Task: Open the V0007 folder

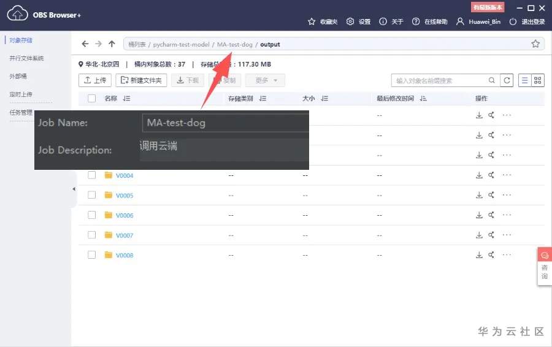Action: tap(125, 235)
